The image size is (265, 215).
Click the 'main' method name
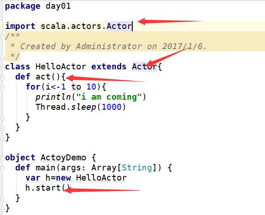click(x=46, y=168)
